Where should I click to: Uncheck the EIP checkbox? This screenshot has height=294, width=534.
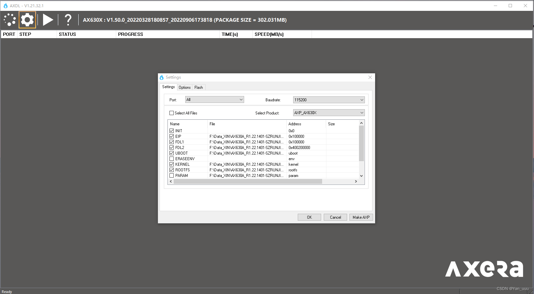click(171, 136)
